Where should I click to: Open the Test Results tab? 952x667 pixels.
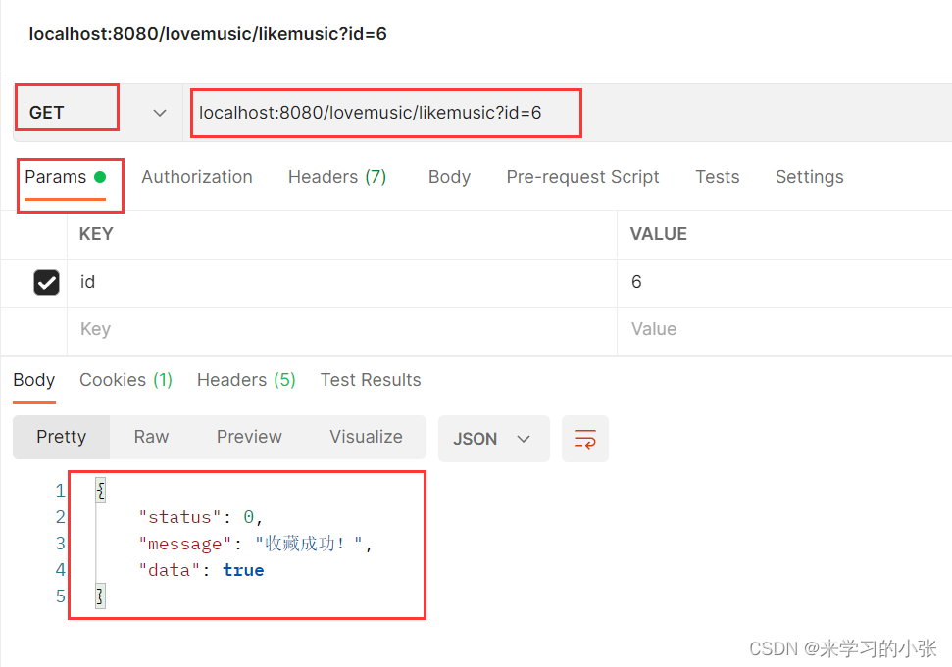[371, 380]
